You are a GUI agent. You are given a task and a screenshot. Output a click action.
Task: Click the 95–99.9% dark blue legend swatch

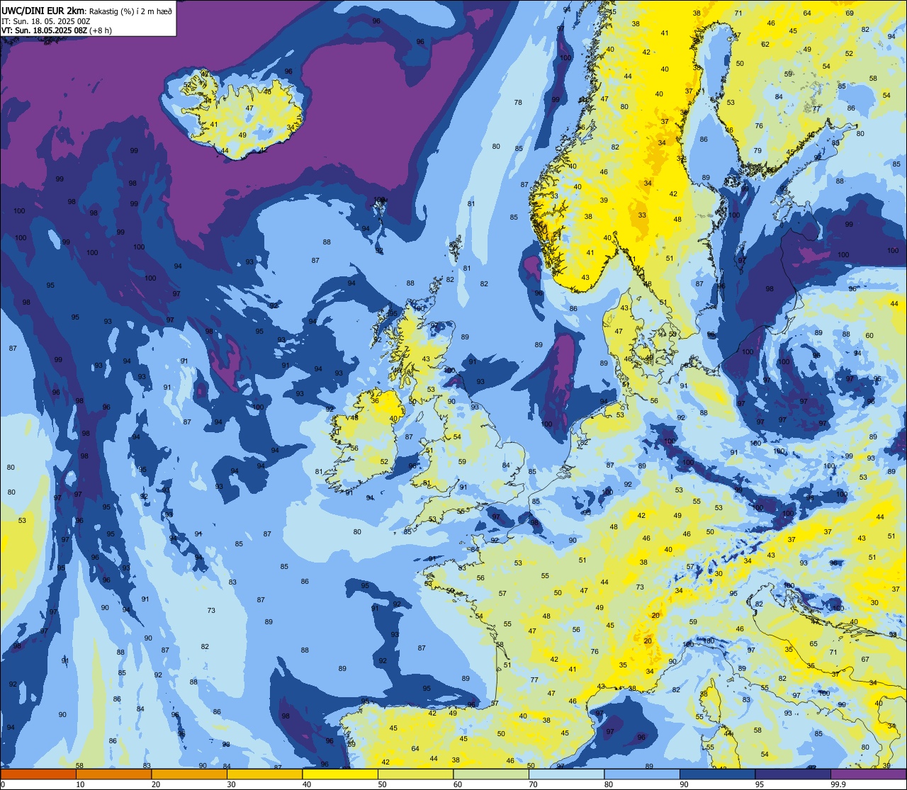[793, 774]
